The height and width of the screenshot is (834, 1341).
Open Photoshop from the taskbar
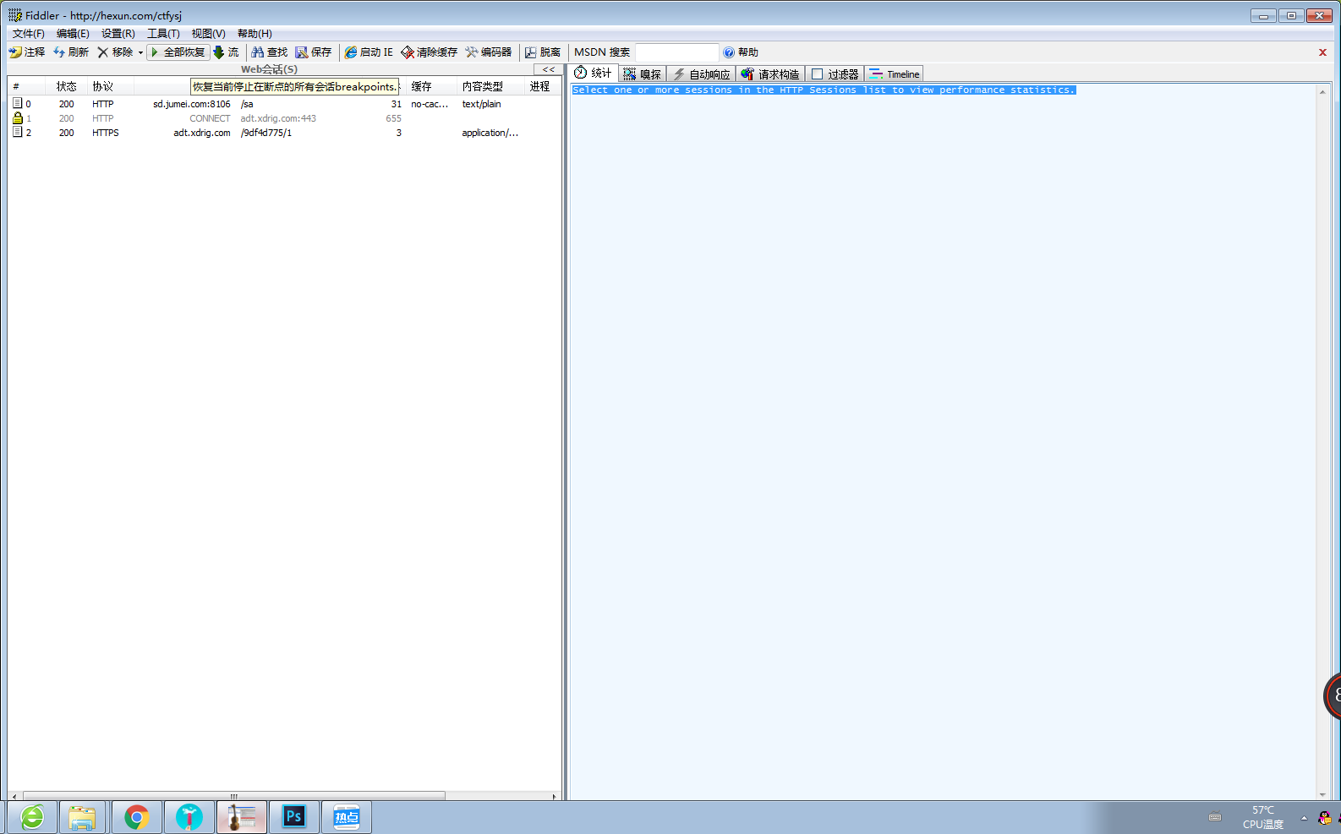click(x=293, y=817)
